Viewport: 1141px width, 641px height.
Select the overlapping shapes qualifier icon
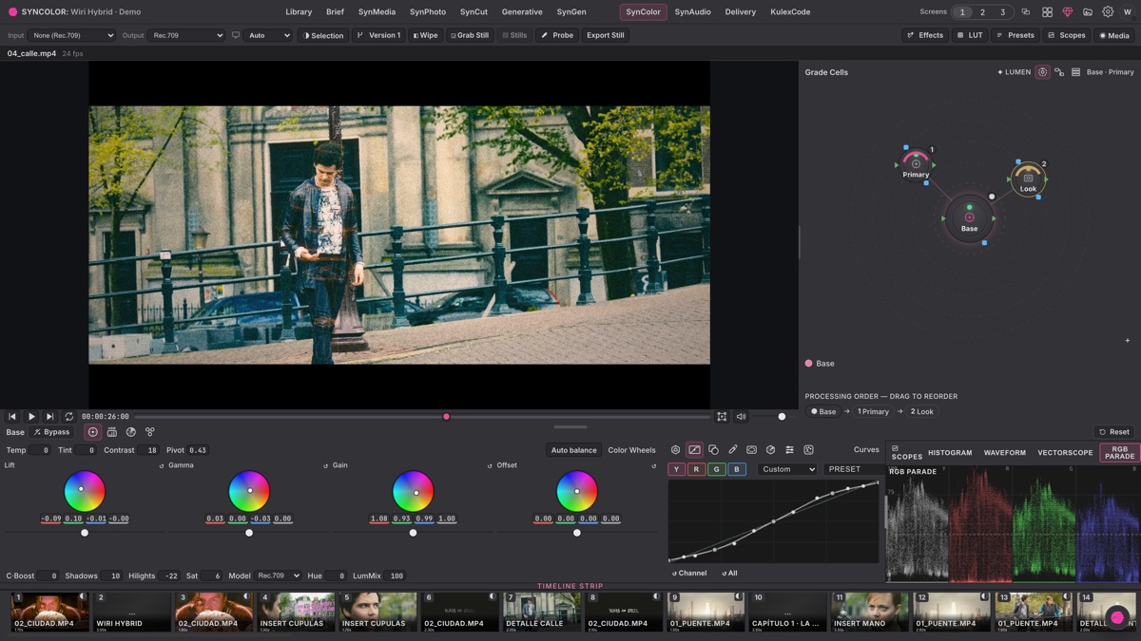click(713, 450)
